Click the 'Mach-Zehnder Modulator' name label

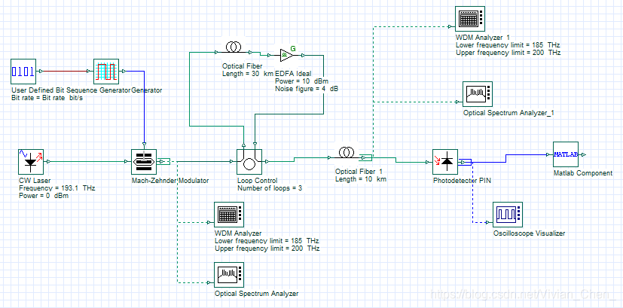click(170, 181)
